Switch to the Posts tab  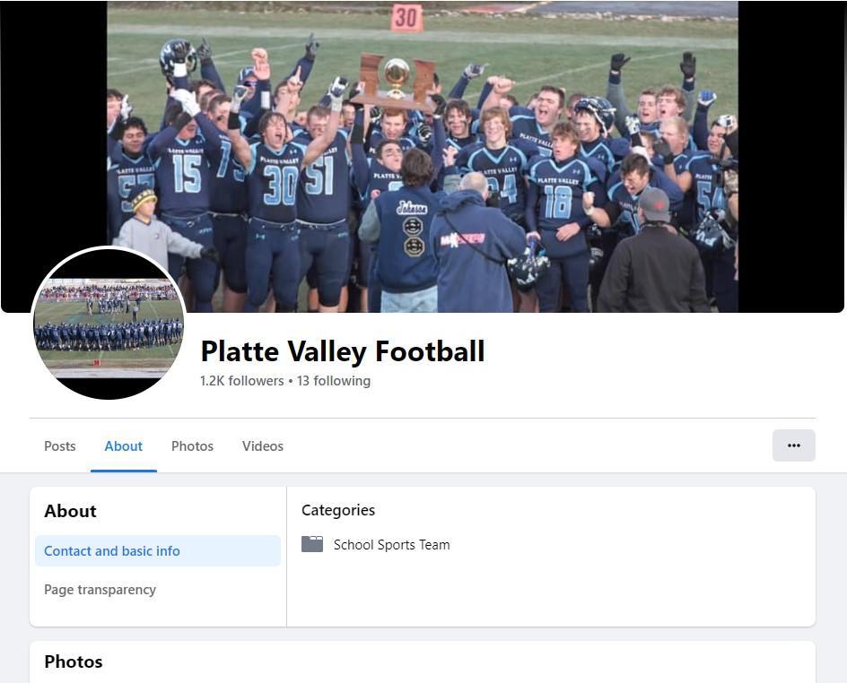point(60,446)
